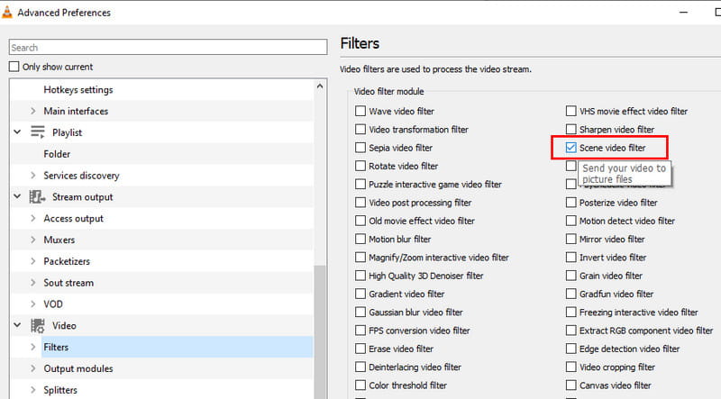Enable the Sepia video filter
Image resolution: width=721 pixels, height=399 pixels.
pos(360,148)
